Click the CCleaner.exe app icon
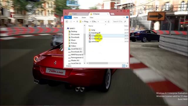Viewport: 188px width, 106px height. tap(90, 36)
